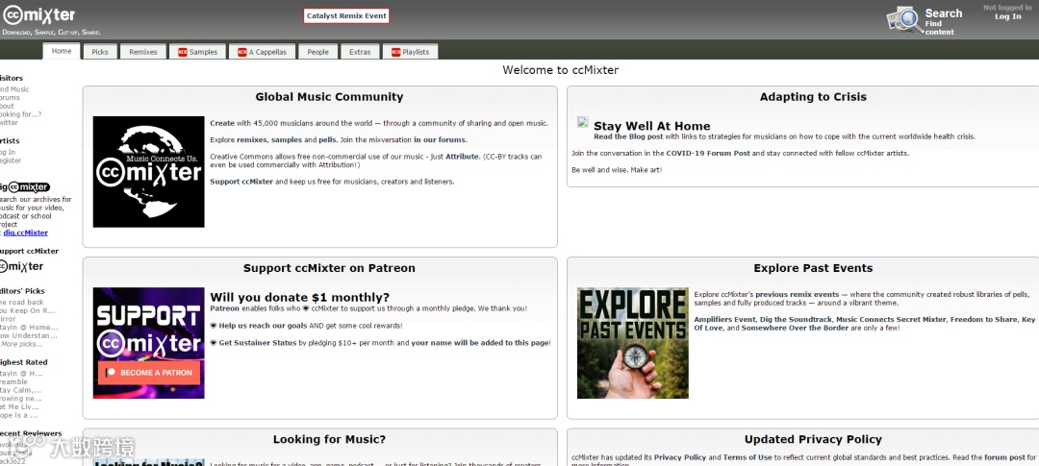Screen dimensions: 1039x466
Task: Click the 'More picks...' sidebar link
Action: (20, 344)
